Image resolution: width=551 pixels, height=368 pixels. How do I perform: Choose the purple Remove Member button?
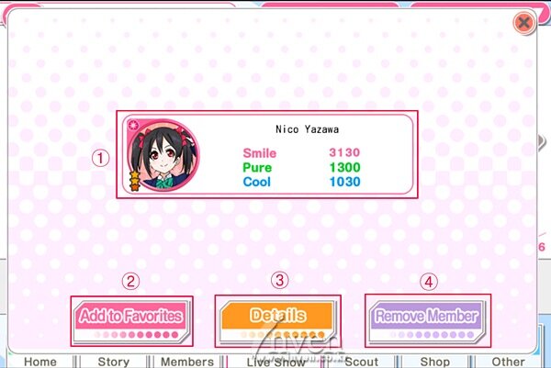[x=428, y=321]
